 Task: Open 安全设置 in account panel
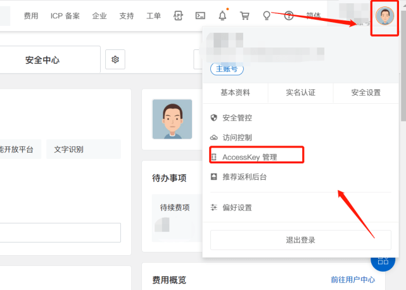366,92
